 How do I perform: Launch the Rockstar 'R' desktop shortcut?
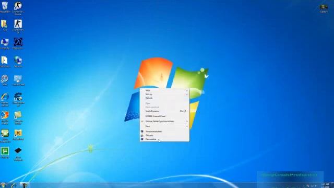coord(18,135)
